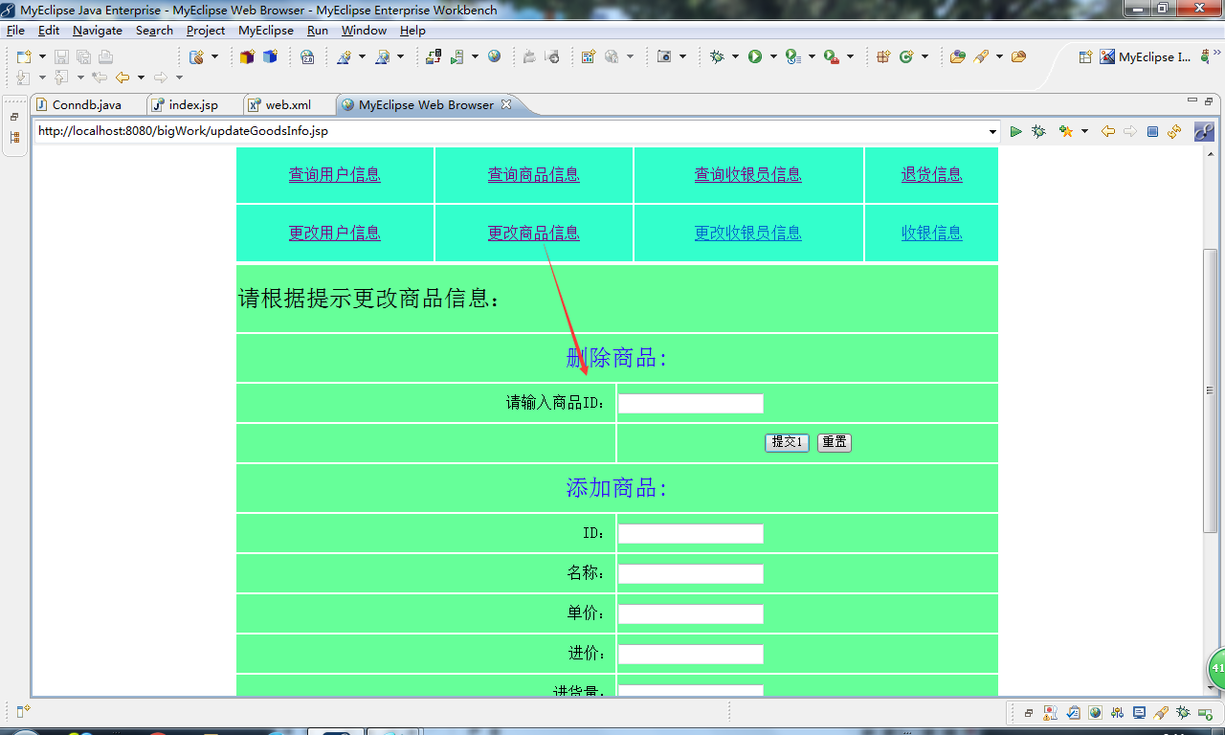The image size is (1225, 735).
Task: Click the 名称 input field
Action: [691, 574]
